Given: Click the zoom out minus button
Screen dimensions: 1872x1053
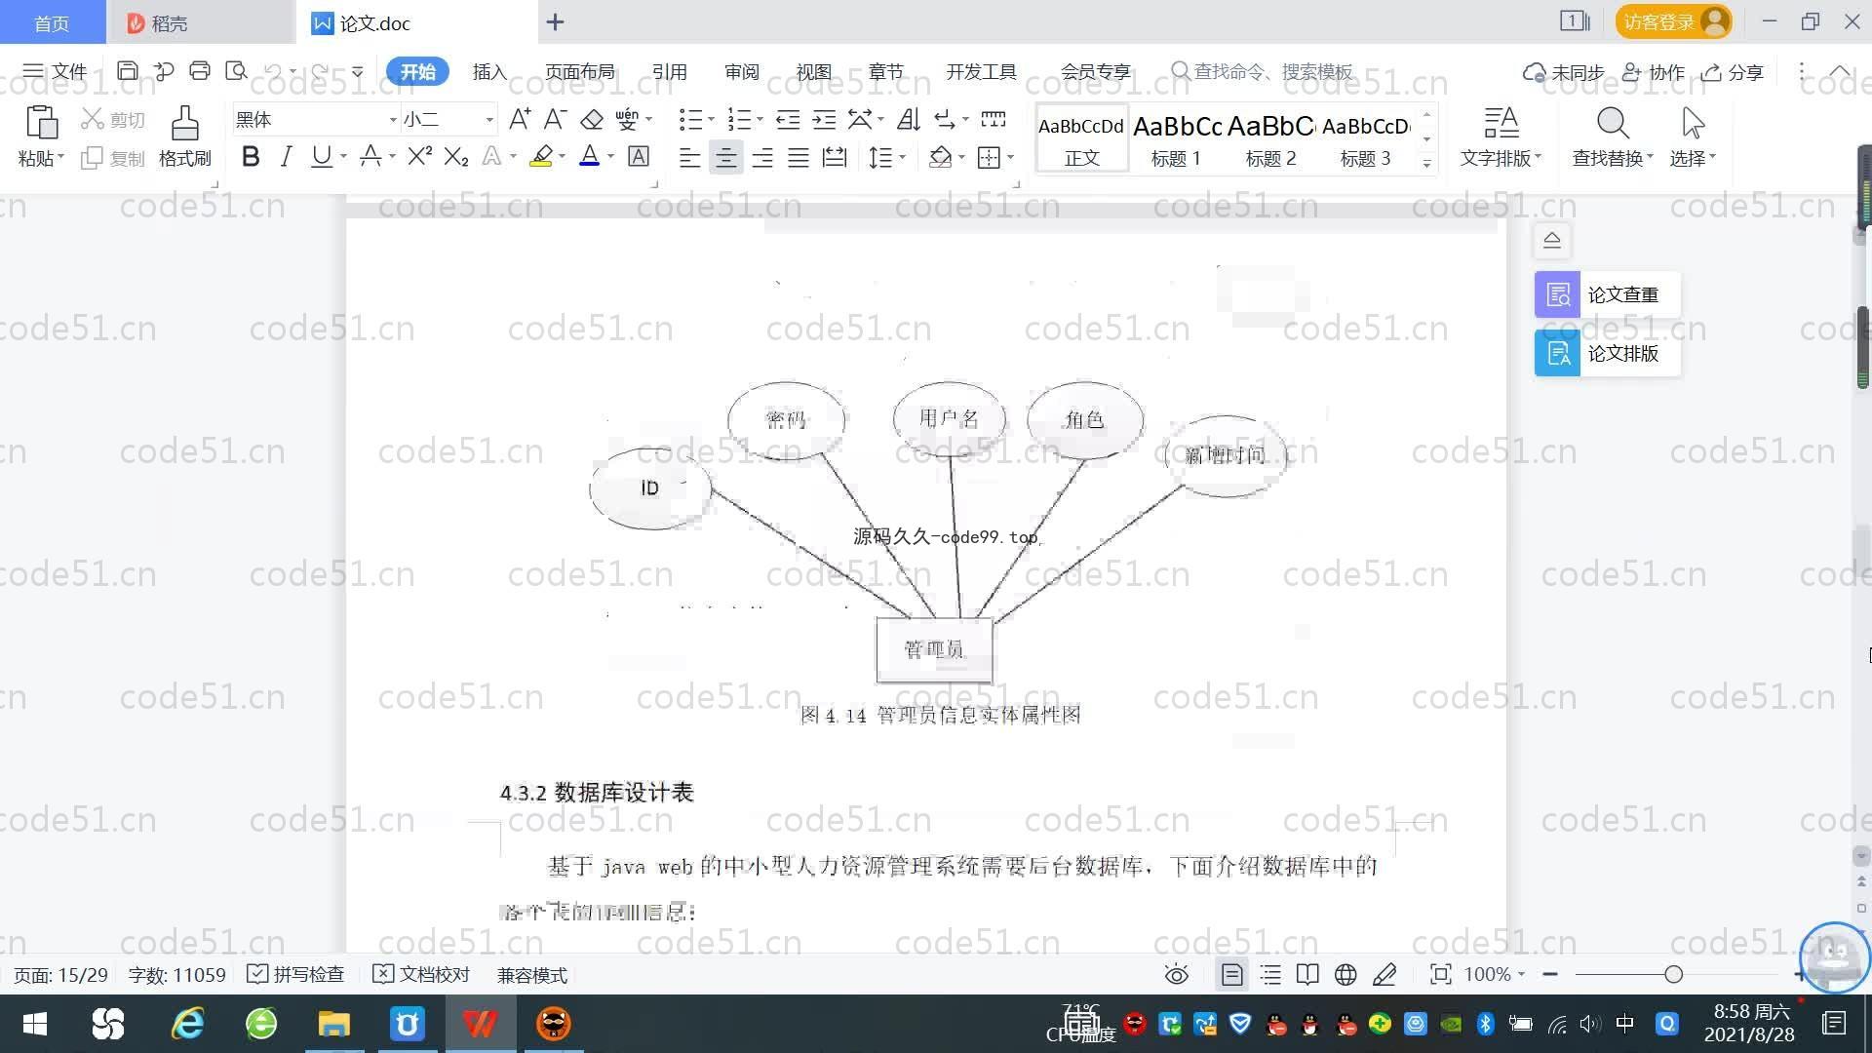Looking at the screenshot, I should [x=1550, y=974].
